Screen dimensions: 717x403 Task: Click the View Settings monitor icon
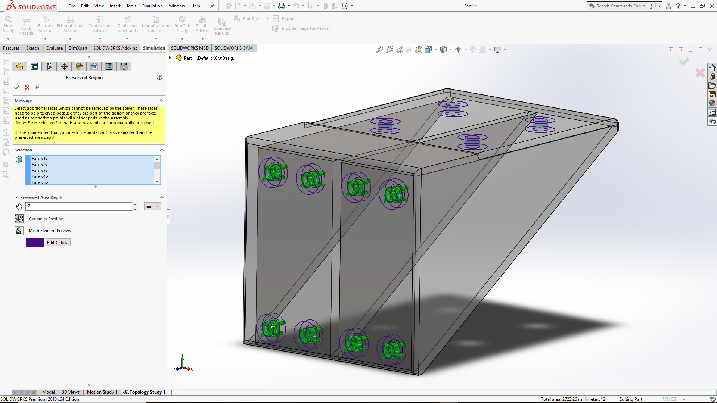pyautogui.click(x=498, y=50)
